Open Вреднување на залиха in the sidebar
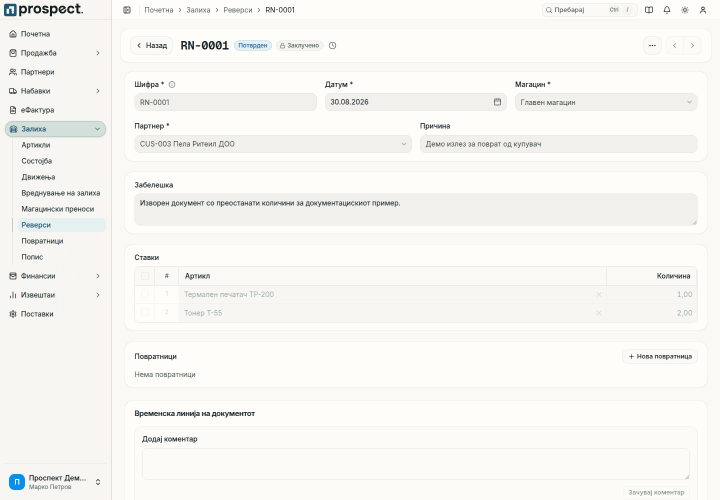The image size is (720, 500). point(61,193)
